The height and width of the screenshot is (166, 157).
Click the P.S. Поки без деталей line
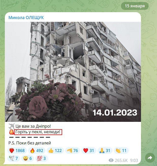point(30,143)
